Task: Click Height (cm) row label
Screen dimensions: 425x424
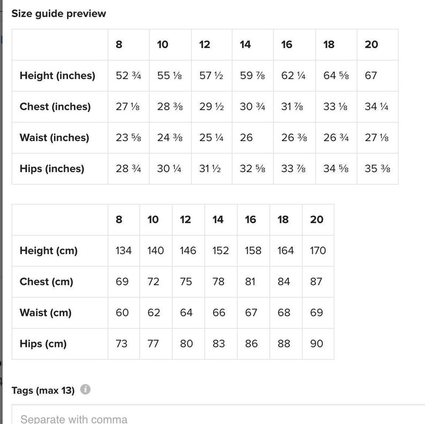Action: pos(49,251)
